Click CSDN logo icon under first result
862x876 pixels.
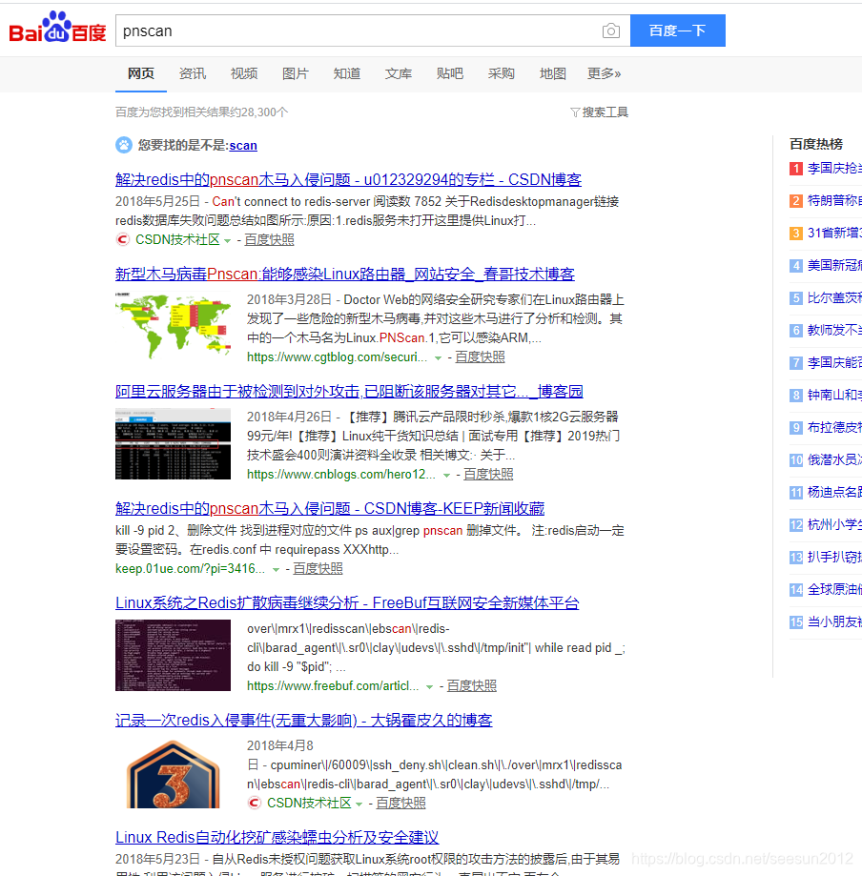coord(122,239)
